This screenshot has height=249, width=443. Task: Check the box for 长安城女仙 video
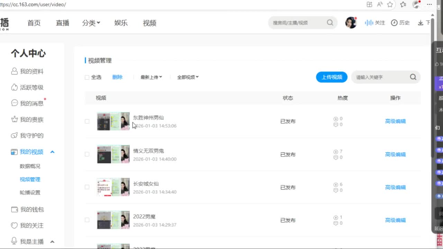click(87, 187)
